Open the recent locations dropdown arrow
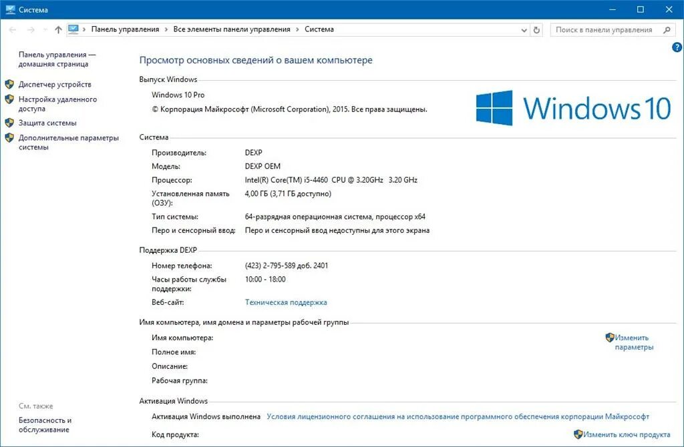The height and width of the screenshot is (447, 684). point(45,29)
